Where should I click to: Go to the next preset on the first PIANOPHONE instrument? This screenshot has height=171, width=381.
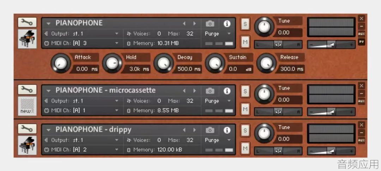point(195,24)
